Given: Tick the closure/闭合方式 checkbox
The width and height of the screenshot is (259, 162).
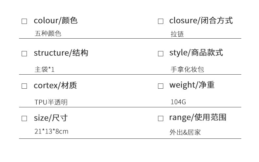Looking at the screenshot, I should 161,22.
